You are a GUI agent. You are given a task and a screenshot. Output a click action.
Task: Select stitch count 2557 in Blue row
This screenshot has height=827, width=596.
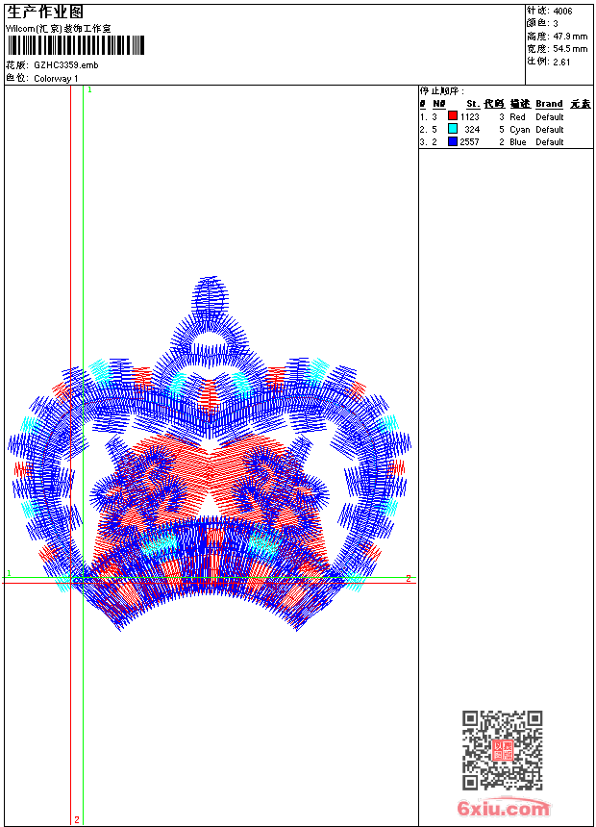click(469, 142)
